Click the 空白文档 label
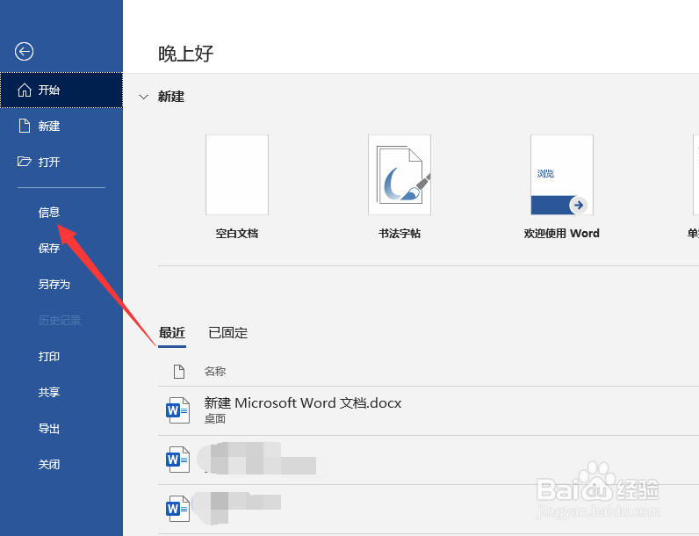 [x=237, y=233]
